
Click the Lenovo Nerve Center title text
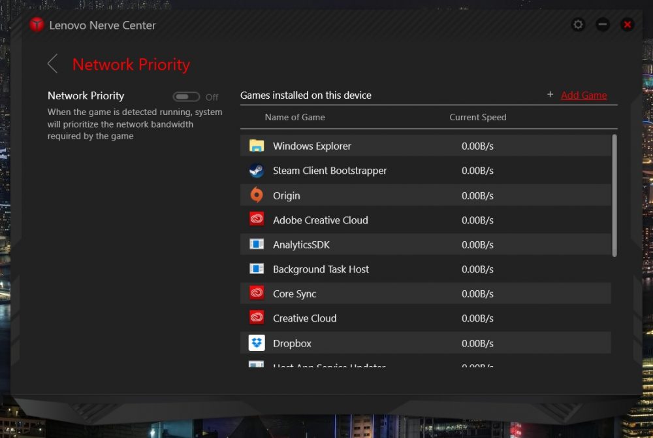[103, 25]
